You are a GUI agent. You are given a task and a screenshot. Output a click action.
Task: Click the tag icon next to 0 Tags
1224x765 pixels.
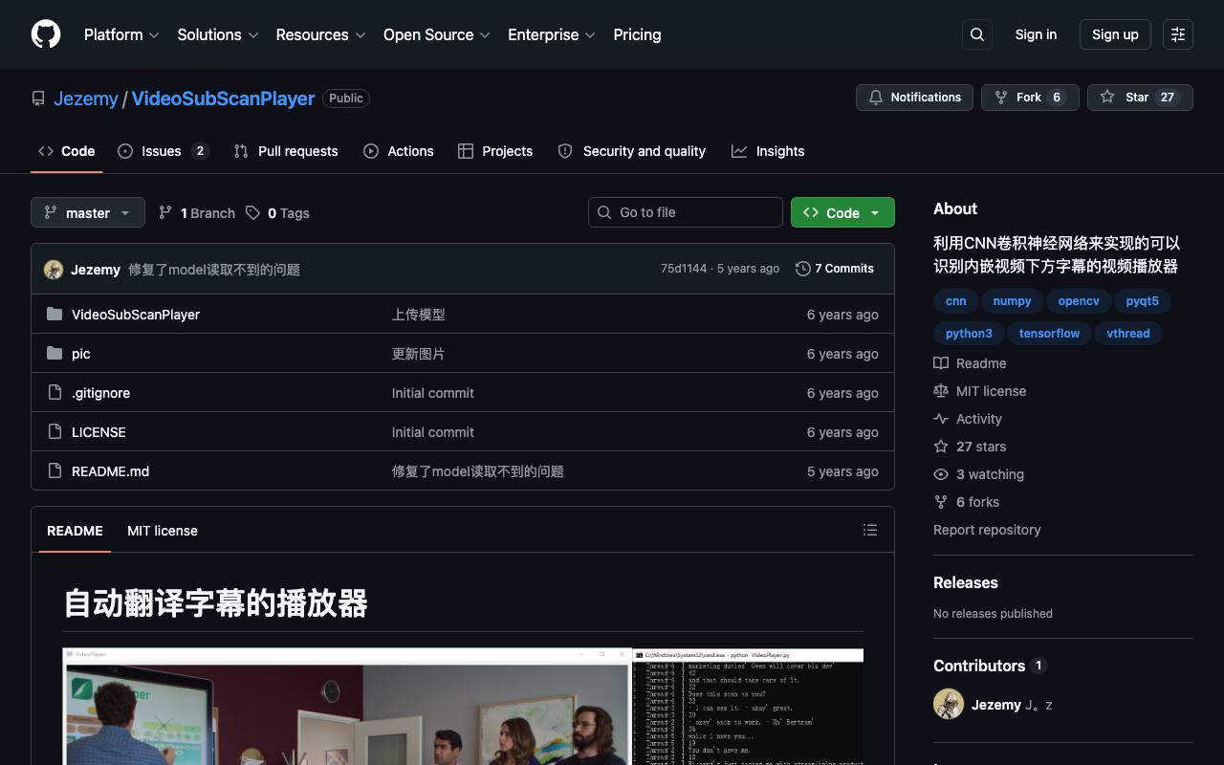(x=252, y=212)
